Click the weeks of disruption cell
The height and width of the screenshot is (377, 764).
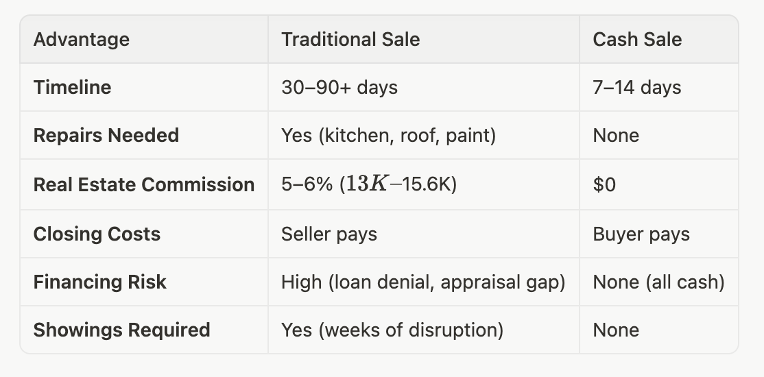pyautogui.click(x=392, y=330)
